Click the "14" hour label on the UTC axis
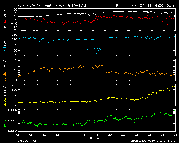The image size is (179, 143). [x=70, y=135]
